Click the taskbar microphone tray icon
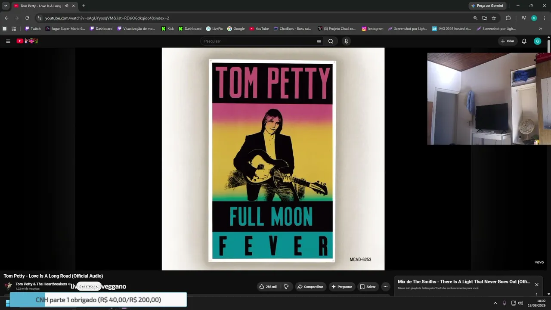The width and height of the screenshot is (551, 310). (505, 303)
